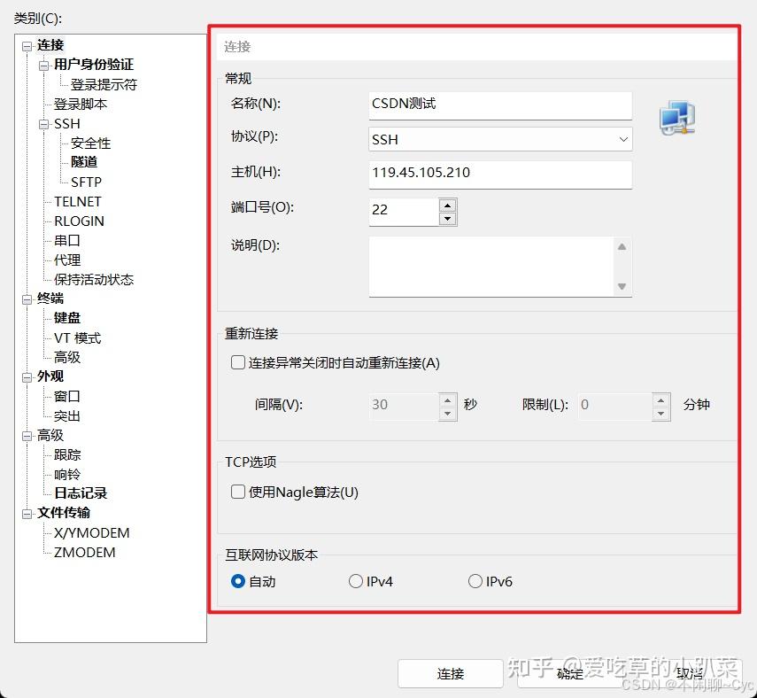
Task: Select SFTP in the category tree
Action: click(86, 182)
